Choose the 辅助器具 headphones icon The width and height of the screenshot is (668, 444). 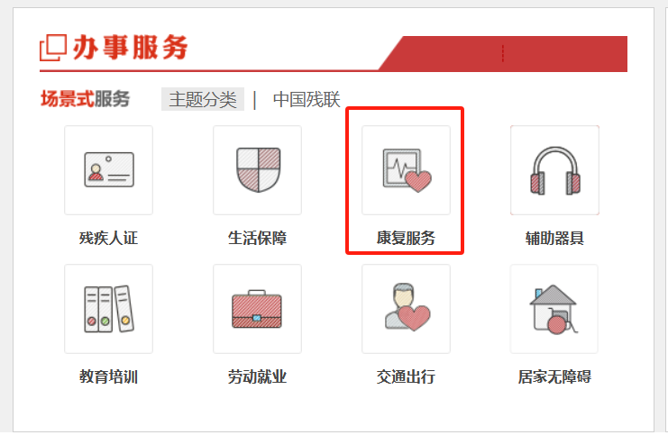coord(554,170)
